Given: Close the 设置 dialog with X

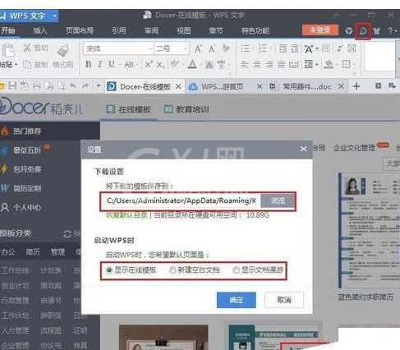Looking at the screenshot, I should [303, 149].
